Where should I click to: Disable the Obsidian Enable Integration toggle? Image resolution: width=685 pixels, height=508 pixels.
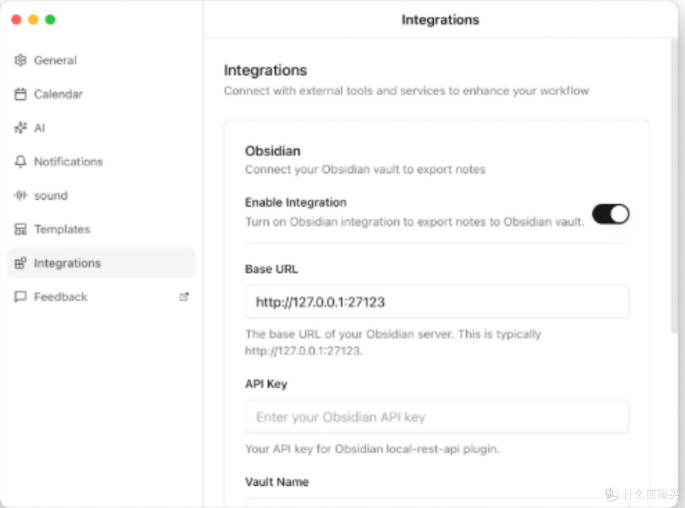point(610,214)
